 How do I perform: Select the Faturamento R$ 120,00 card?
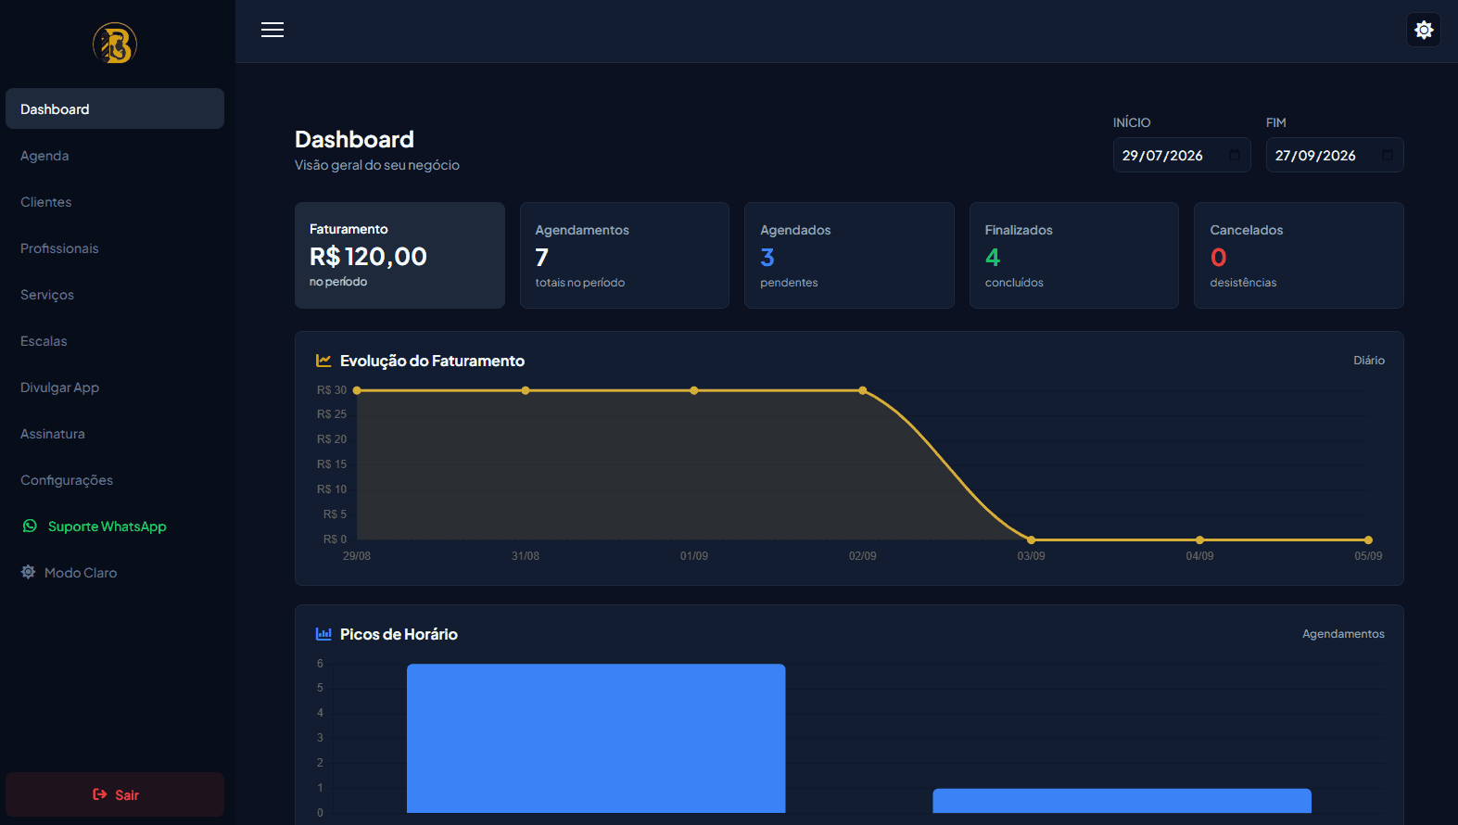tap(399, 255)
